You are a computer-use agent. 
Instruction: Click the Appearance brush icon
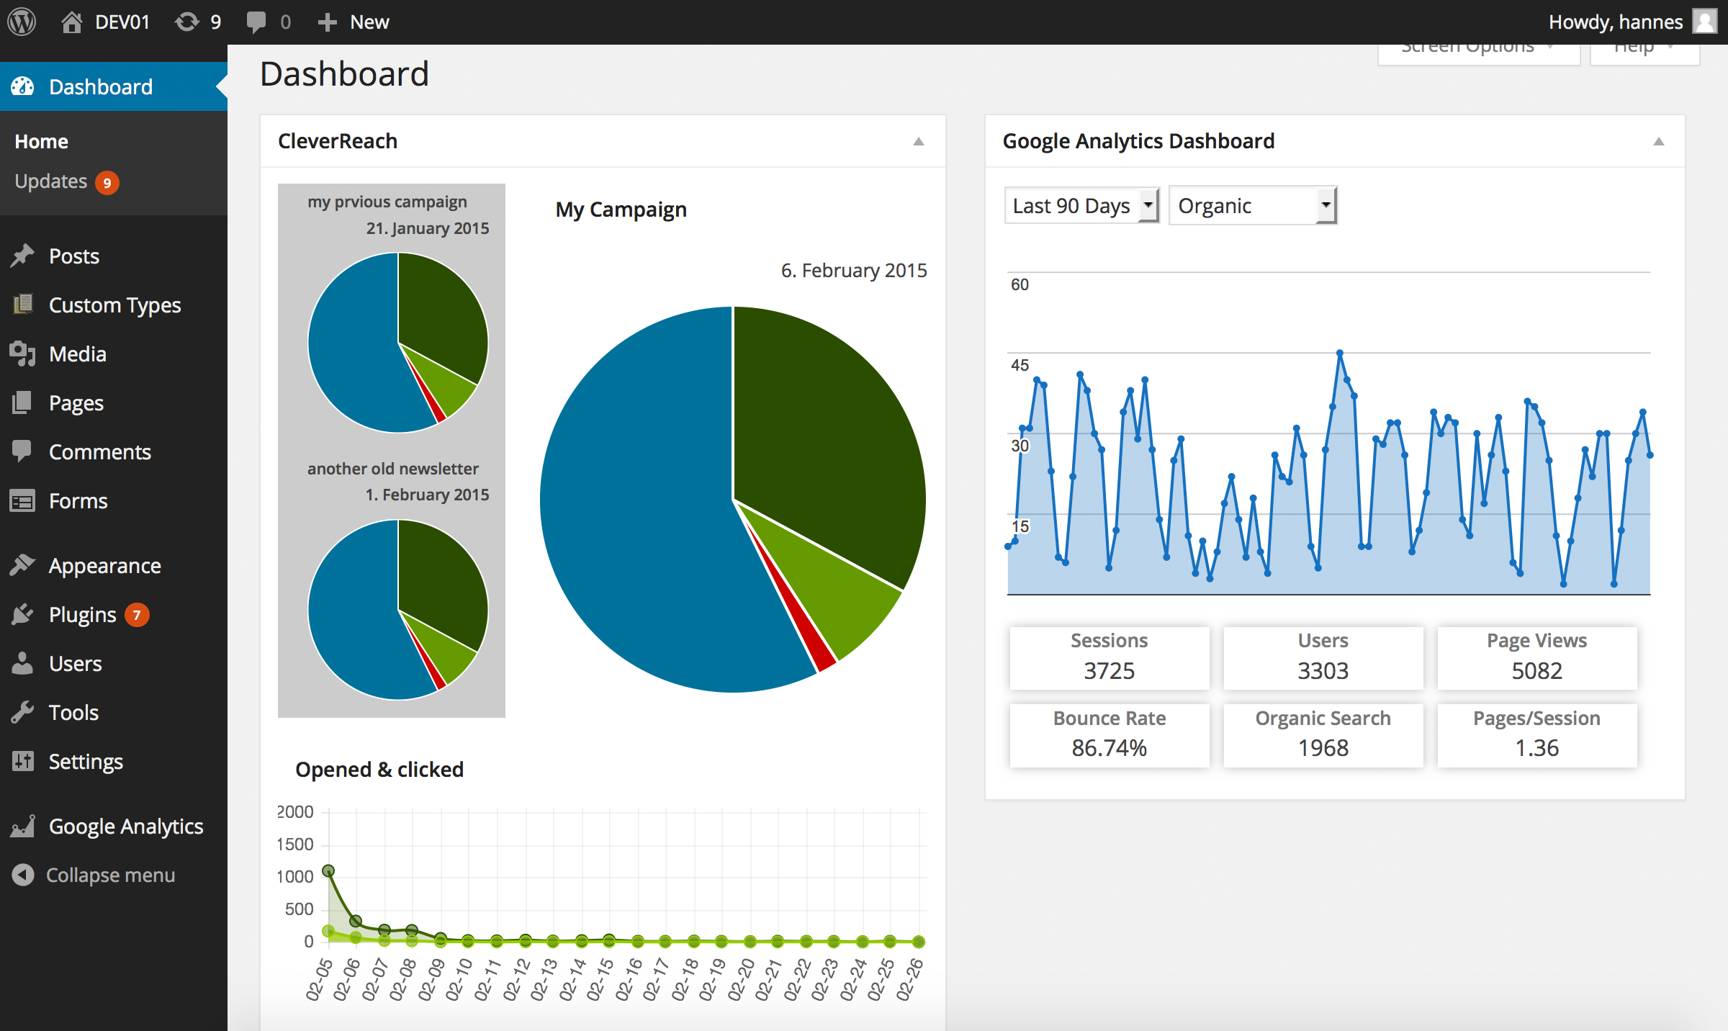(22, 565)
